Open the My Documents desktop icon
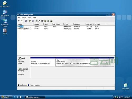 5,4
